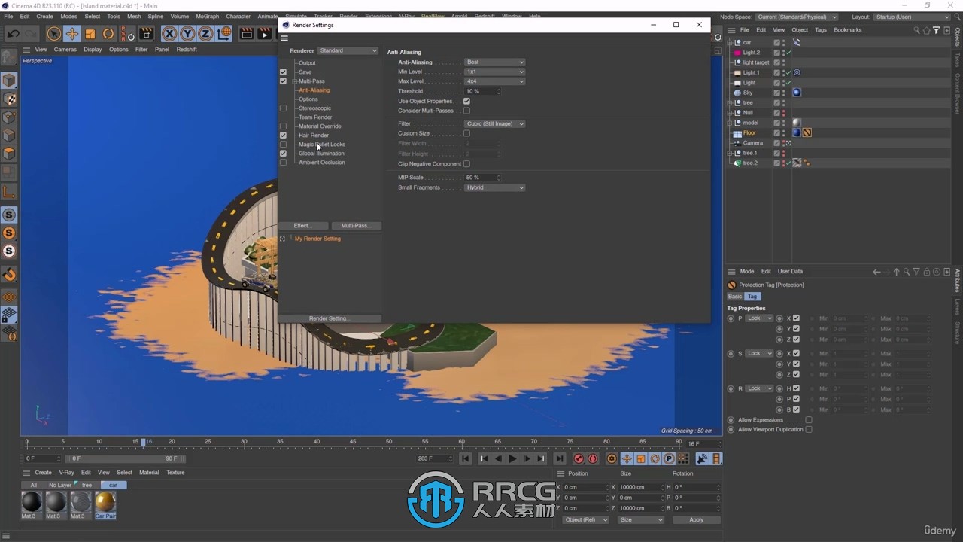Expand the model object hierarchy
Viewport: 963px width, 542px height.
click(x=730, y=123)
